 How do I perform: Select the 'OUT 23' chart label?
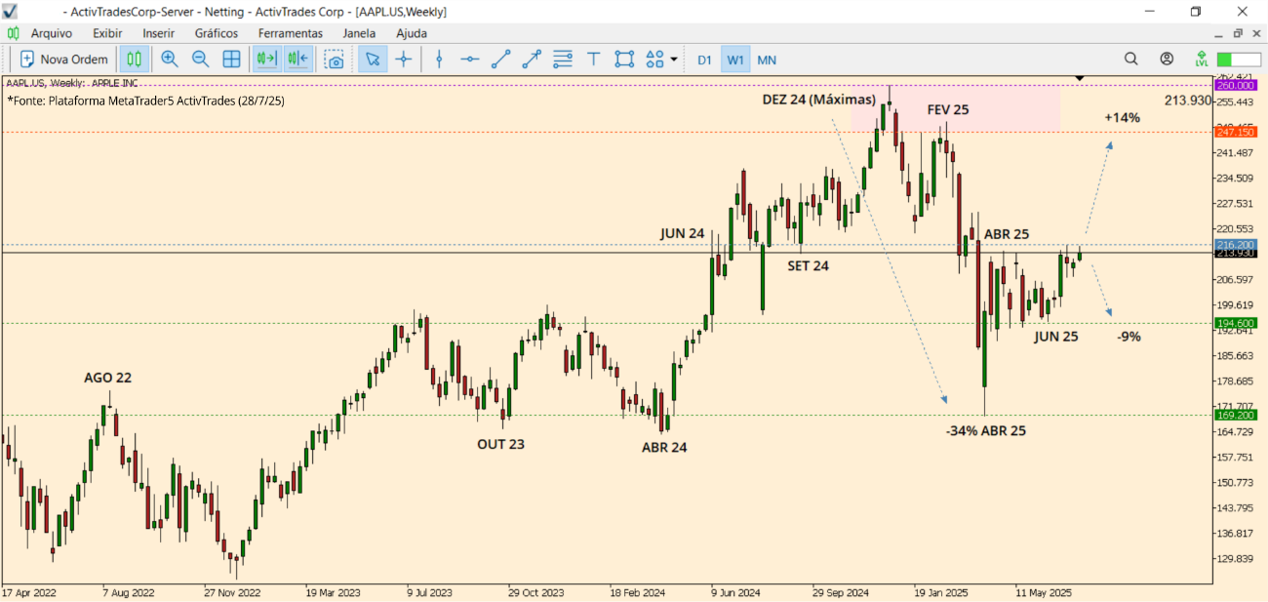[x=500, y=444]
